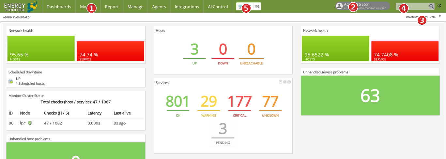446x159 pixels.
Task: Click the red 74.7408 % SERVICE tile
Action: pyautogui.click(x=405, y=51)
